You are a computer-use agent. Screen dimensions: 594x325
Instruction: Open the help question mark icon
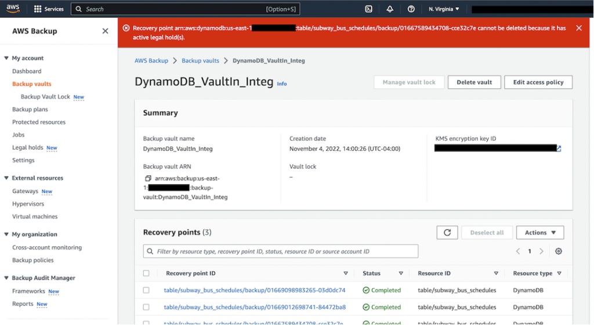click(x=411, y=9)
